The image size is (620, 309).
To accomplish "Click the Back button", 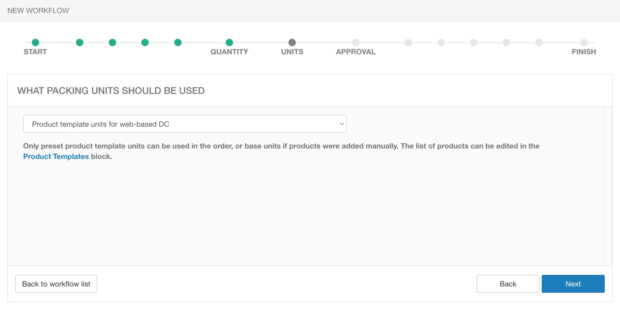I will [508, 284].
